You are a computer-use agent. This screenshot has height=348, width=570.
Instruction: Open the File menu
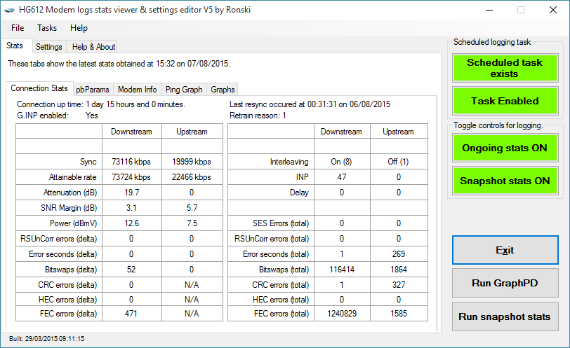pyautogui.click(x=18, y=28)
